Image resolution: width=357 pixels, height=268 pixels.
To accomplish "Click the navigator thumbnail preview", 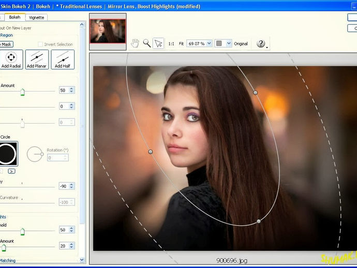I will coord(108,31).
